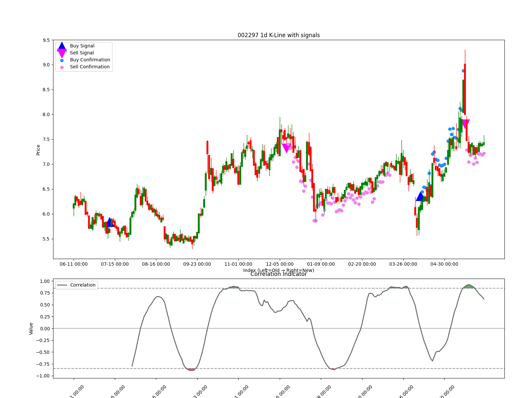
Task: Click the '02-20 00:00' date tick label
Action: coord(362,264)
